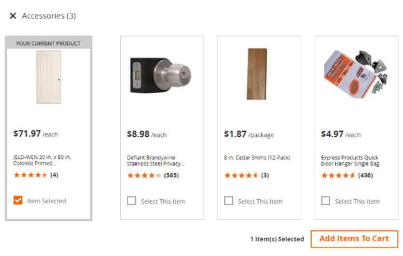Click the $8.98 /each price
The image size is (403, 256).
pyautogui.click(x=146, y=134)
